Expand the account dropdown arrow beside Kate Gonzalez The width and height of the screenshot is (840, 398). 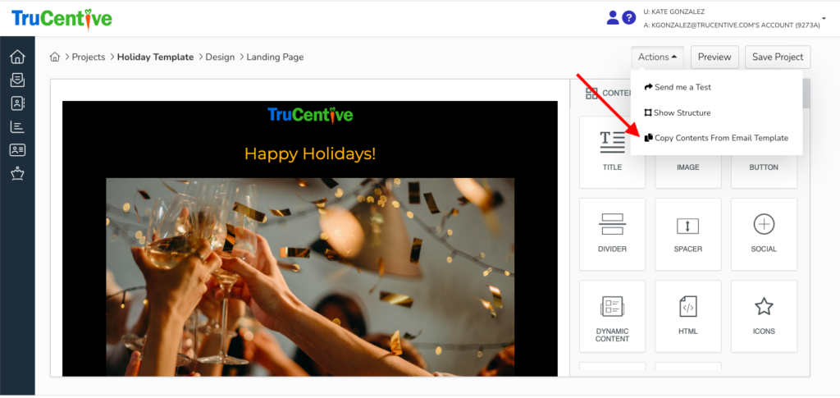tap(823, 16)
